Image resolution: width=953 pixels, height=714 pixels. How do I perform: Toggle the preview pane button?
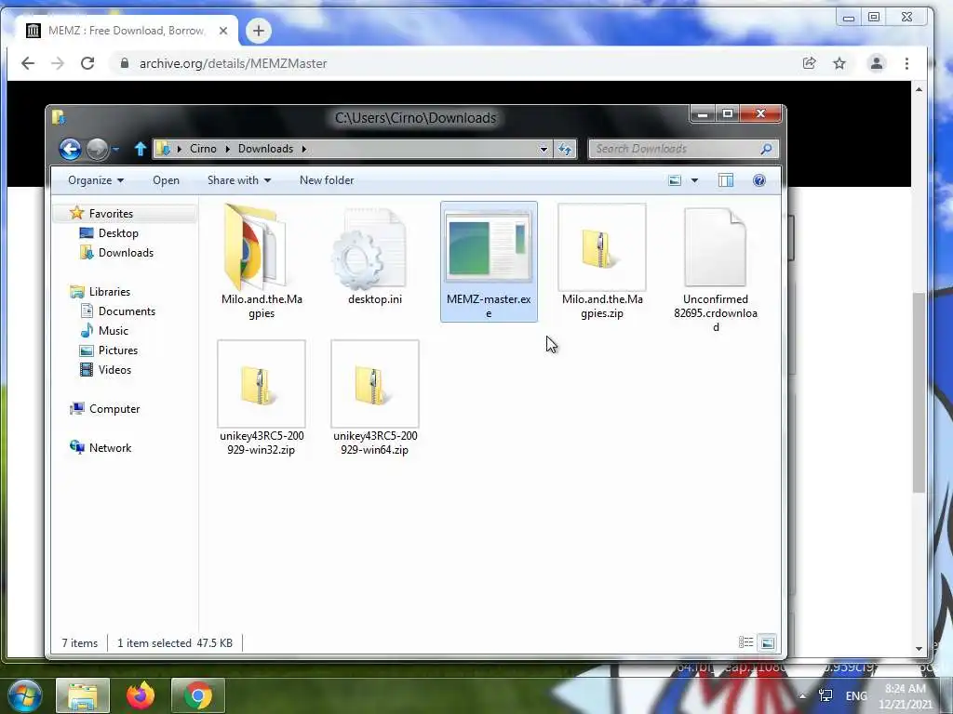coord(726,180)
